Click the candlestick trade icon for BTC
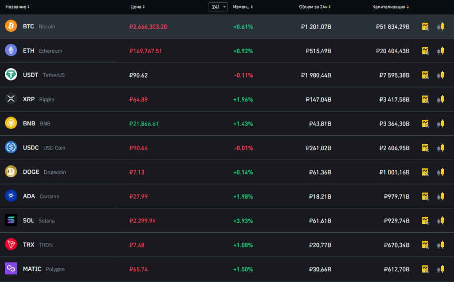Screen dimensions: 454x282 pos(440,27)
